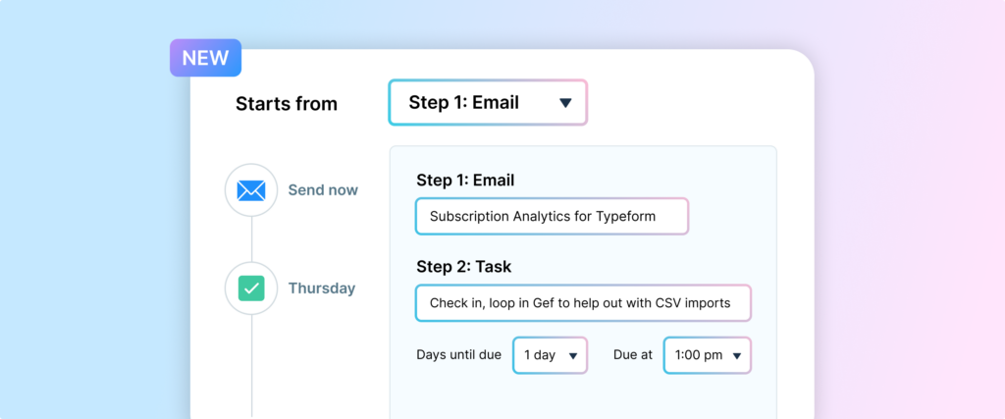Open the Starts from step selector
Viewport: 1005px width, 419px height.
tap(488, 102)
